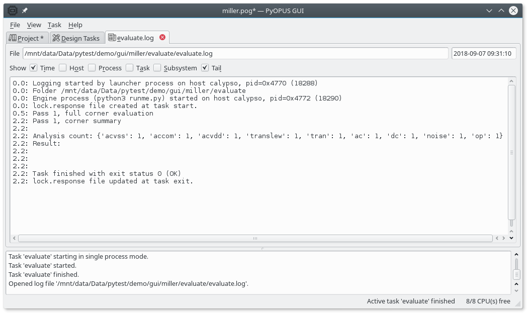Open the Task menu
Screen dimensions: 529x315
coord(54,25)
